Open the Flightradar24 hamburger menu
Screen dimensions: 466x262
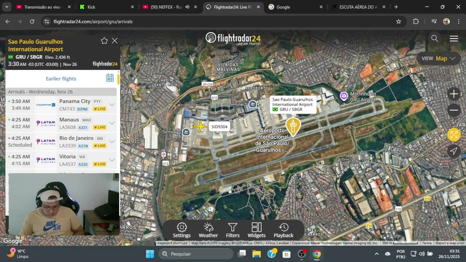pyautogui.click(x=454, y=39)
